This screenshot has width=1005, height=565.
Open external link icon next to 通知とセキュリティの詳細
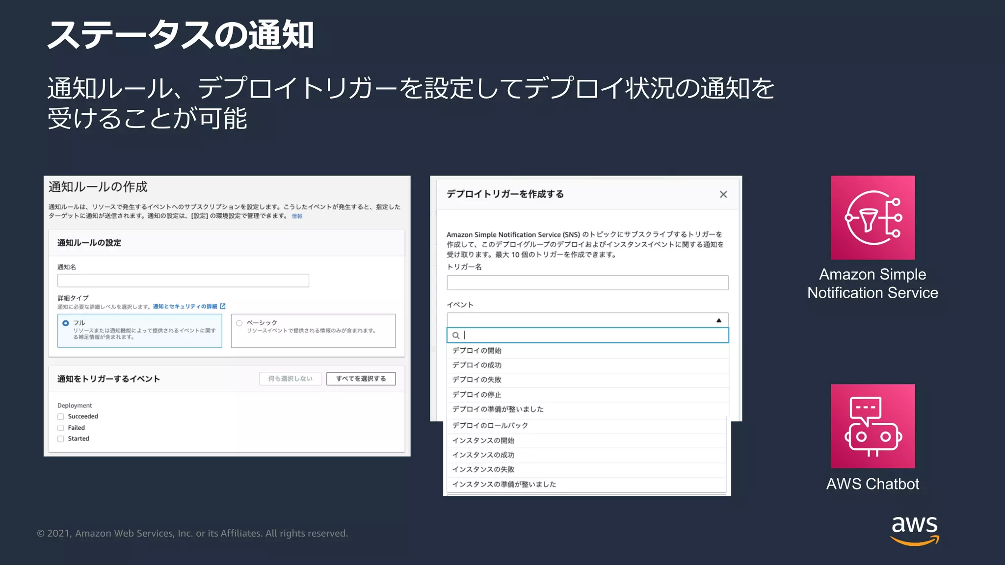223,306
